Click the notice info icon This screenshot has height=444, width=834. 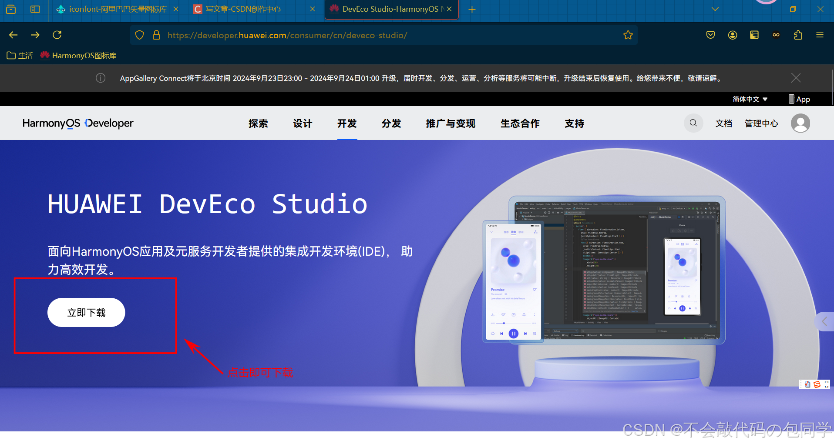tap(101, 78)
